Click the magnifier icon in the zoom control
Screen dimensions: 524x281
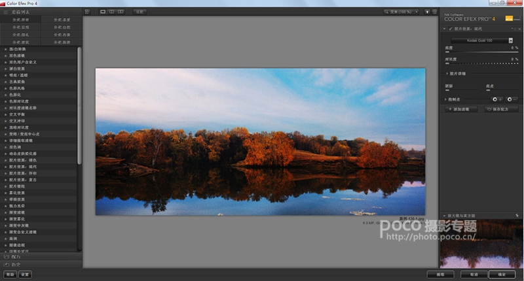pos(386,12)
